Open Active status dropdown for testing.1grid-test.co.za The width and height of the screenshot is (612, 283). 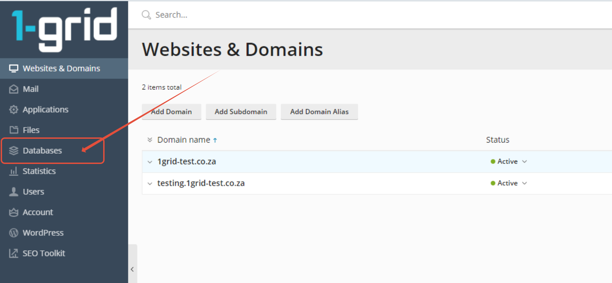[509, 183]
